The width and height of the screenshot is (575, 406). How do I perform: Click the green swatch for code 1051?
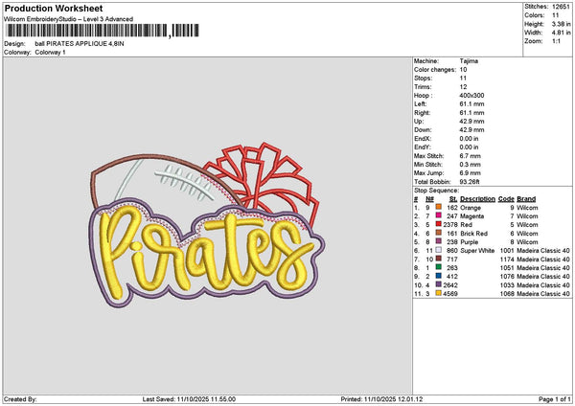coord(438,267)
